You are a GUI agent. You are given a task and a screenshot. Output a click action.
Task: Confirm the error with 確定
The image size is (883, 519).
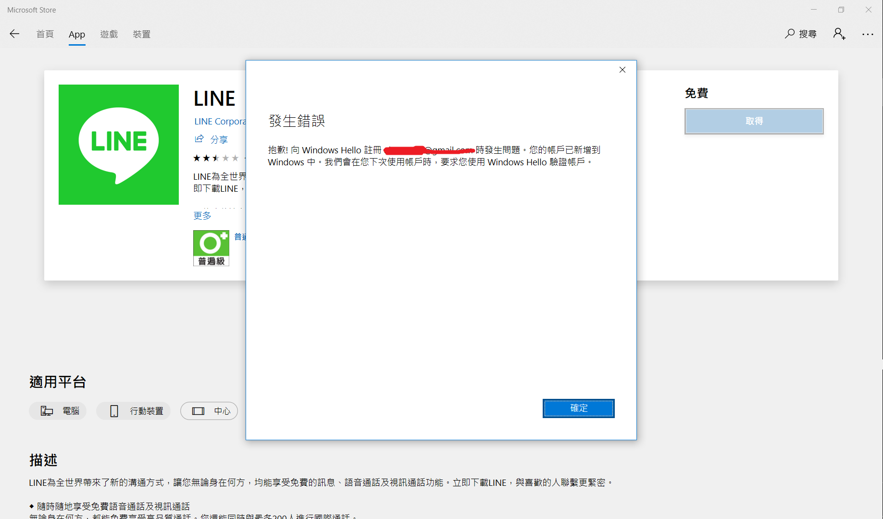[579, 408]
